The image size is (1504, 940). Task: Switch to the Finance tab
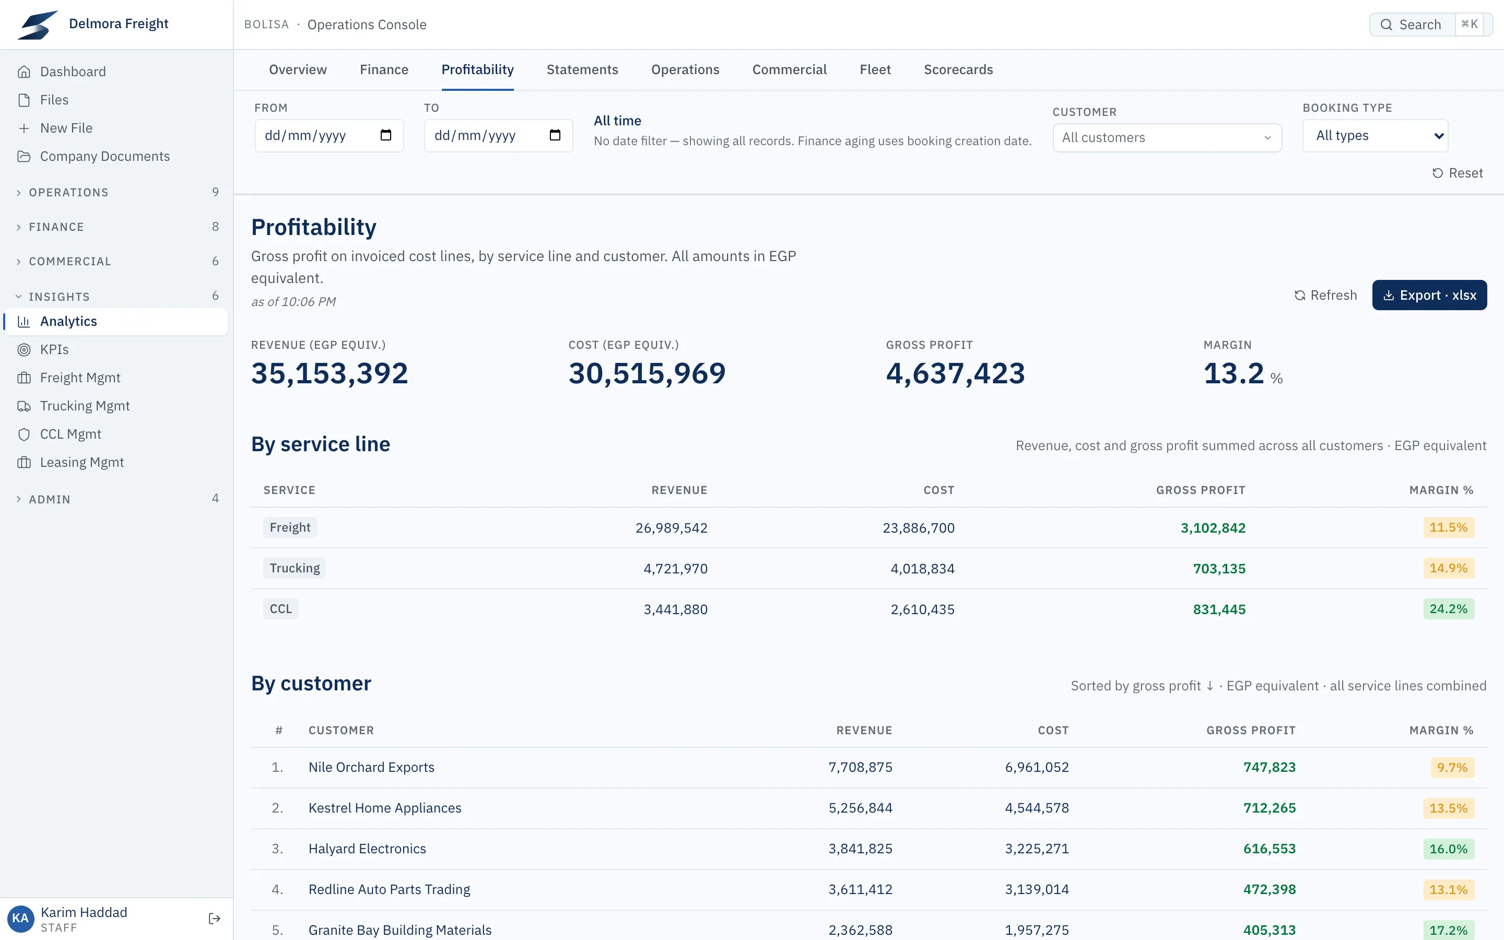384,69
